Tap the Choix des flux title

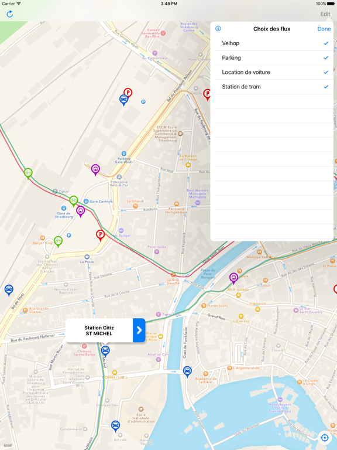coord(271,29)
